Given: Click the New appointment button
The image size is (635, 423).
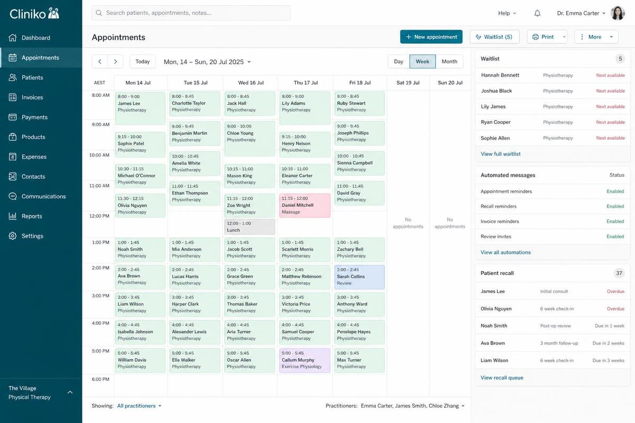Looking at the screenshot, I should click(431, 37).
